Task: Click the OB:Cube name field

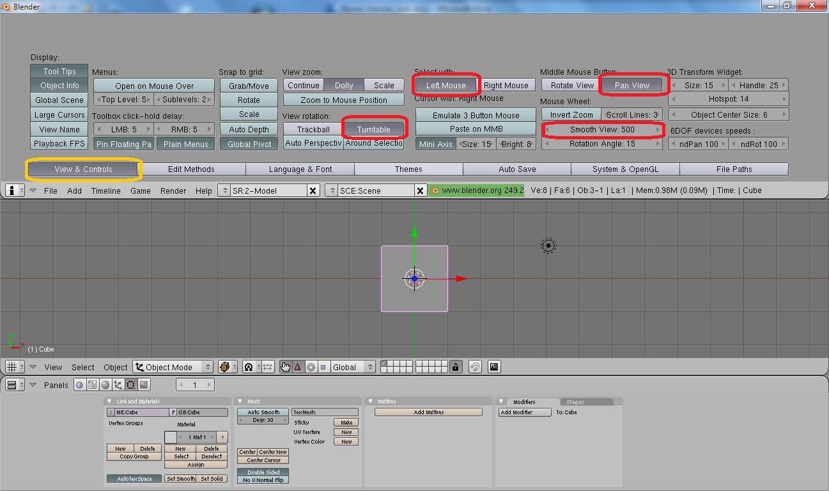Action: (202, 412)
